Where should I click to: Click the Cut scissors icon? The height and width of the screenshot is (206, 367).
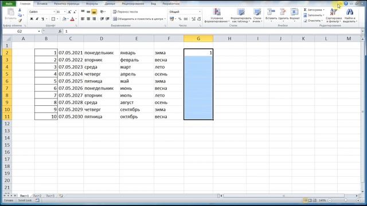click(19, 10)
